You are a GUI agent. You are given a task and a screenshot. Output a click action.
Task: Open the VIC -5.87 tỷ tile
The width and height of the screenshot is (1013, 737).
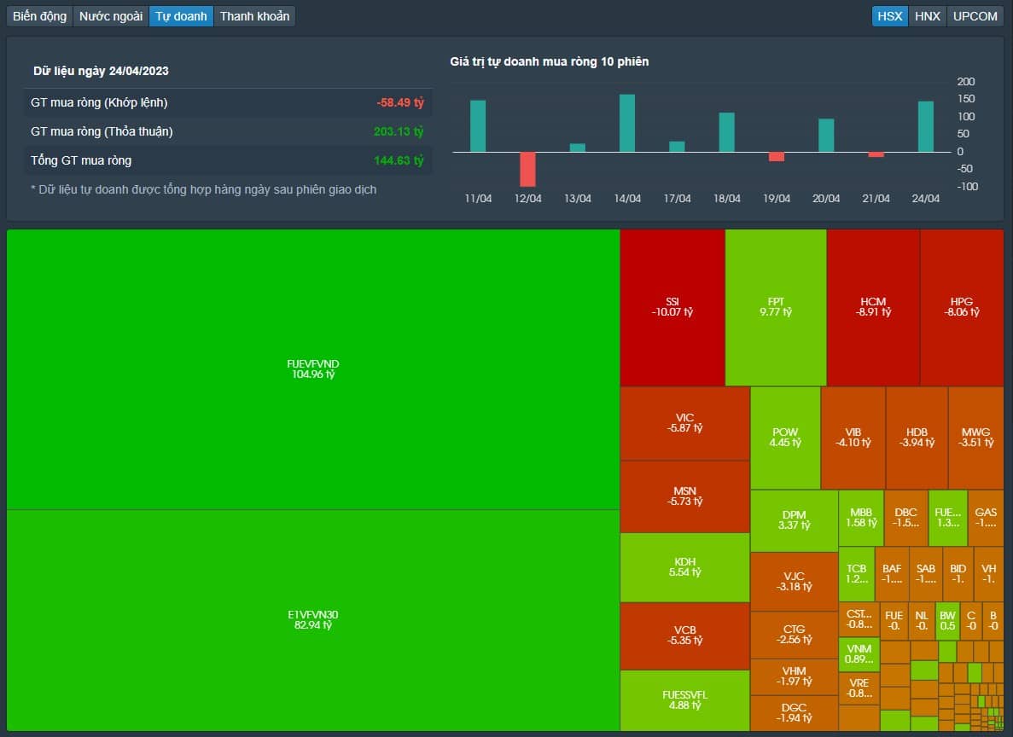tap(684, 423)
